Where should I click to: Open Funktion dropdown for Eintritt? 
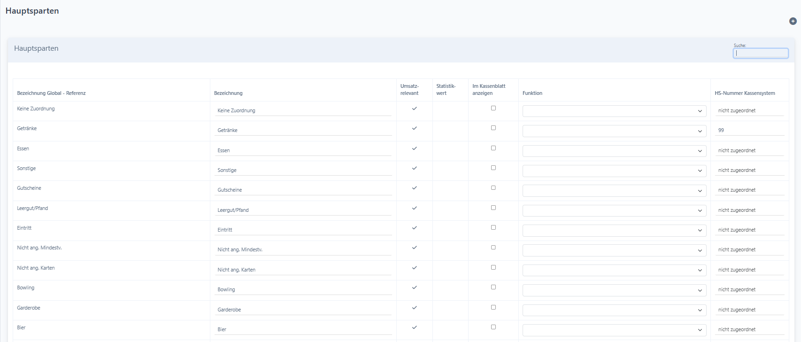point(614,230)
